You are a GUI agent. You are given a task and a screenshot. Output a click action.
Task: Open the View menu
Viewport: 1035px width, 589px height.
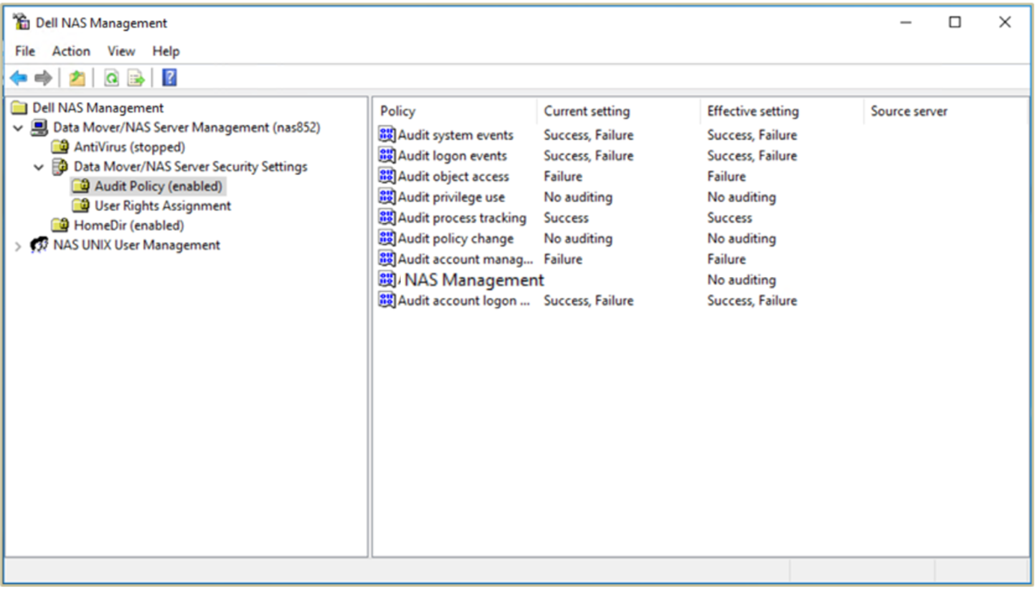[121, 51]
